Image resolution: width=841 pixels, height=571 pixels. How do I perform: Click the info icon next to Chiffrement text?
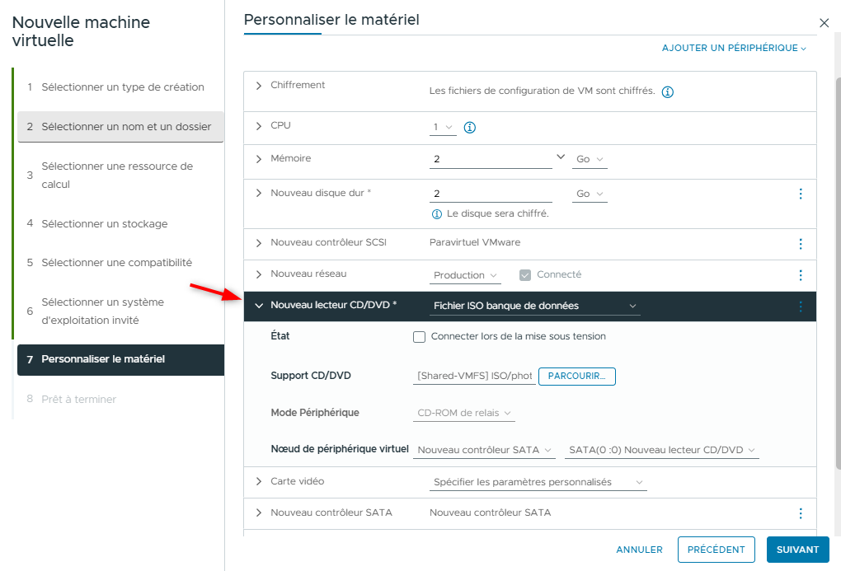[x=668, y=91]
